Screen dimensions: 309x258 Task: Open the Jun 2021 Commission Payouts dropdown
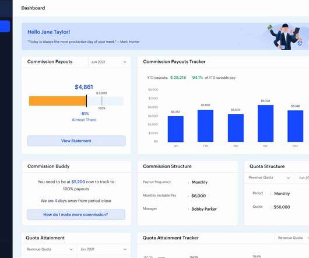(x=109, y=62)
